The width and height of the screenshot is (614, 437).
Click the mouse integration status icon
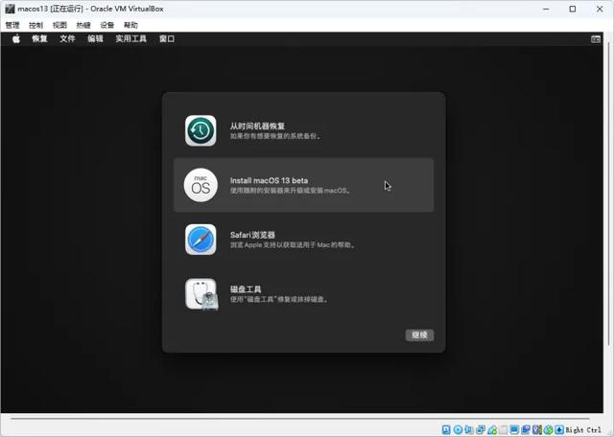click(549, 430)
